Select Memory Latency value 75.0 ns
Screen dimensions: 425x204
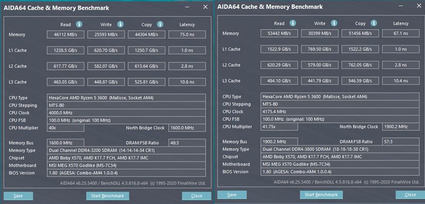click(187, 34)
